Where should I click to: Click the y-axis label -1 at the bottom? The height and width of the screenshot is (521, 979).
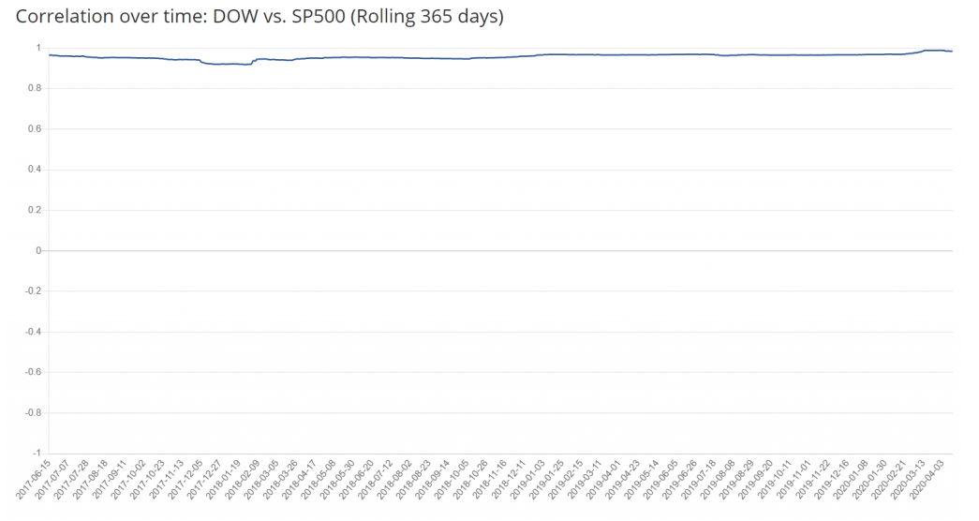(x=35, y=454)
